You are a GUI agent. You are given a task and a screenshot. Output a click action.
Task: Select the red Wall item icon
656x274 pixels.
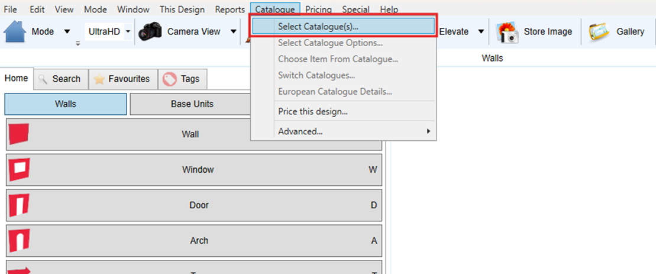coord(19,134)
